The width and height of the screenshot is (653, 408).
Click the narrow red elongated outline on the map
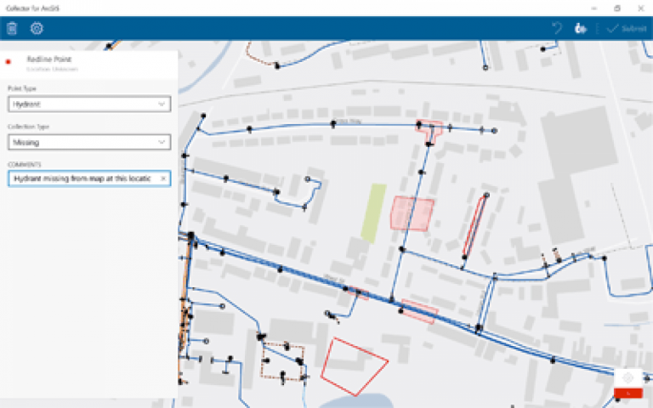tap(474, 224)
